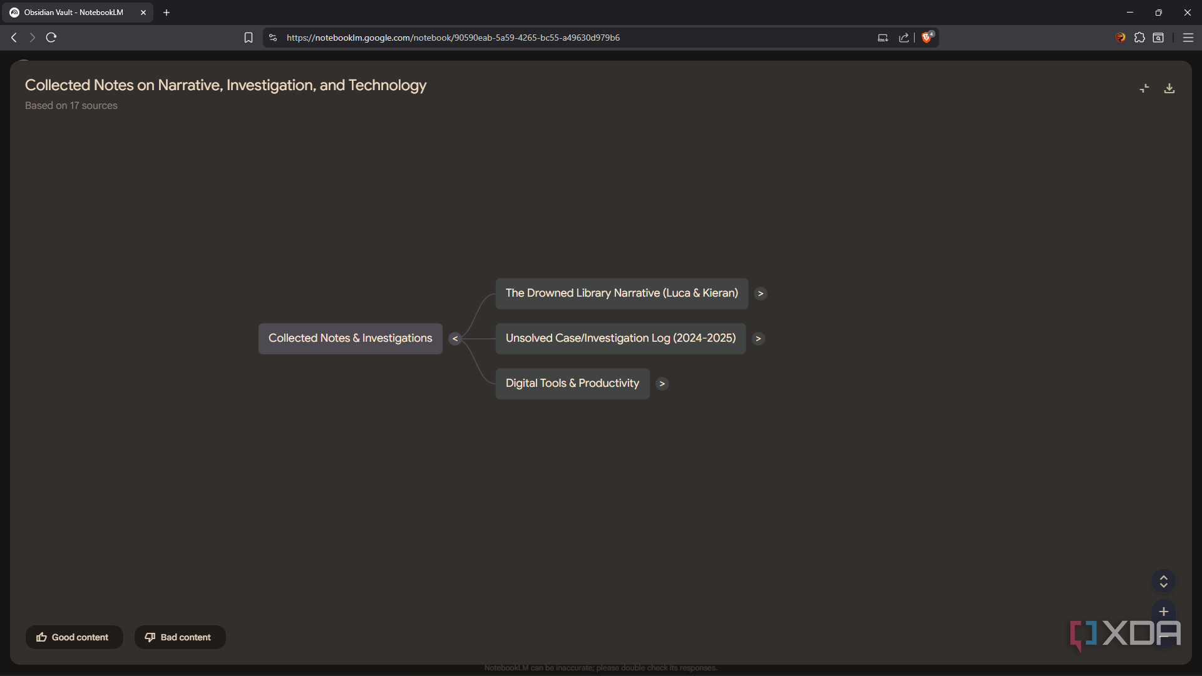Expand Digital Tools & Productivity node
The width and height of the screenshot is (1202, 676).
tap(662, 384)
